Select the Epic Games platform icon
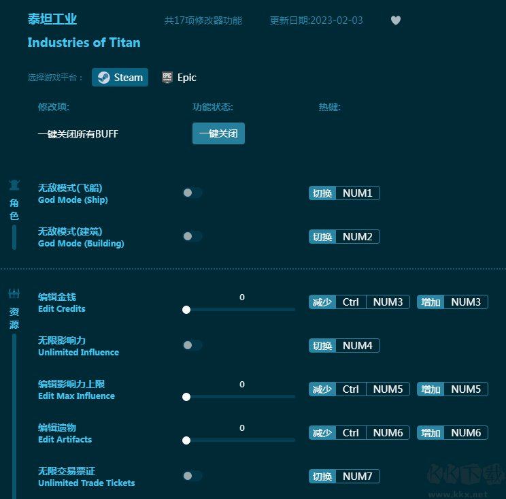Screen dimensions: 506x499 167,78
